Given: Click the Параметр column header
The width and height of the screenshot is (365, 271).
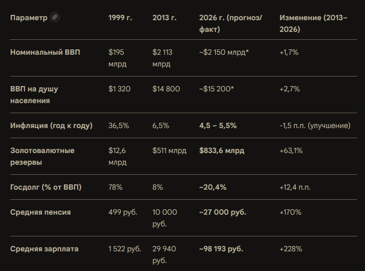Looking at the screenshot, I should [29, 18].
